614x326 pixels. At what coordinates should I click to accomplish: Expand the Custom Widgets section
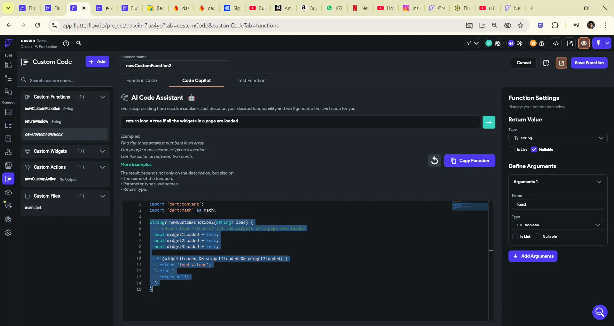pos(103,151)
